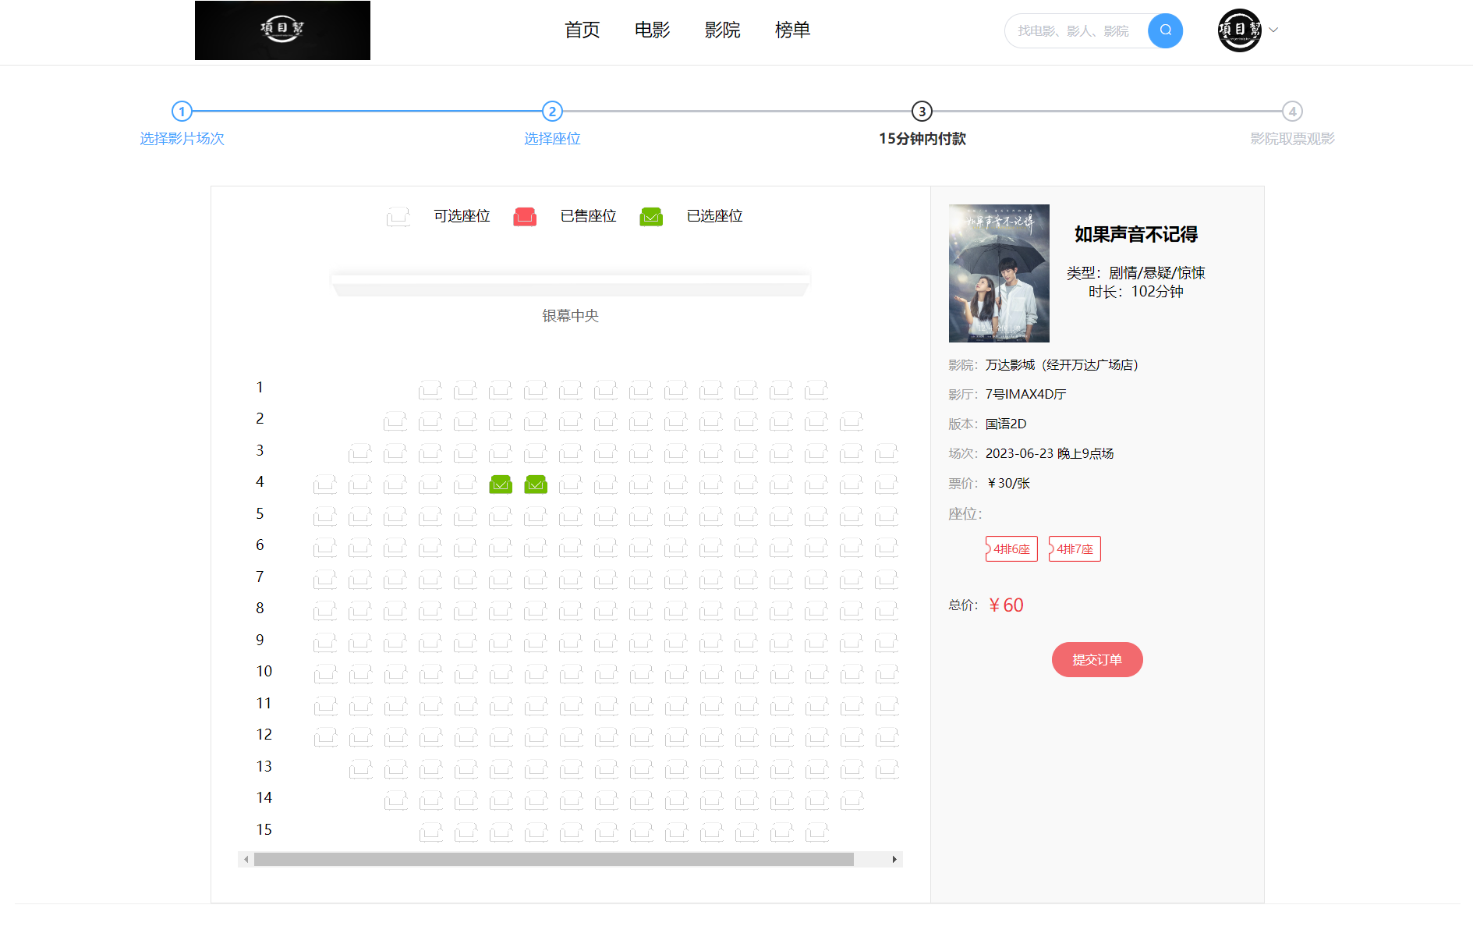Open the 影院 navigation item

pyautogui.click(x=722, y=30)
